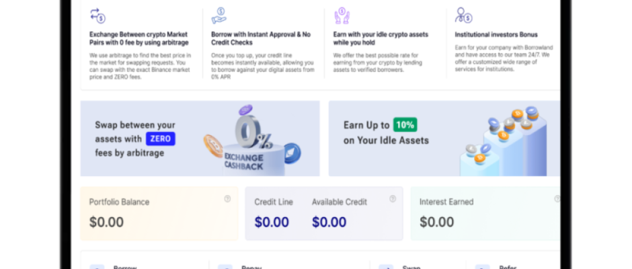Screen dimensions: 632x269
Task: Click the ZERO badge in swap banner
Action: pos(161,139)
